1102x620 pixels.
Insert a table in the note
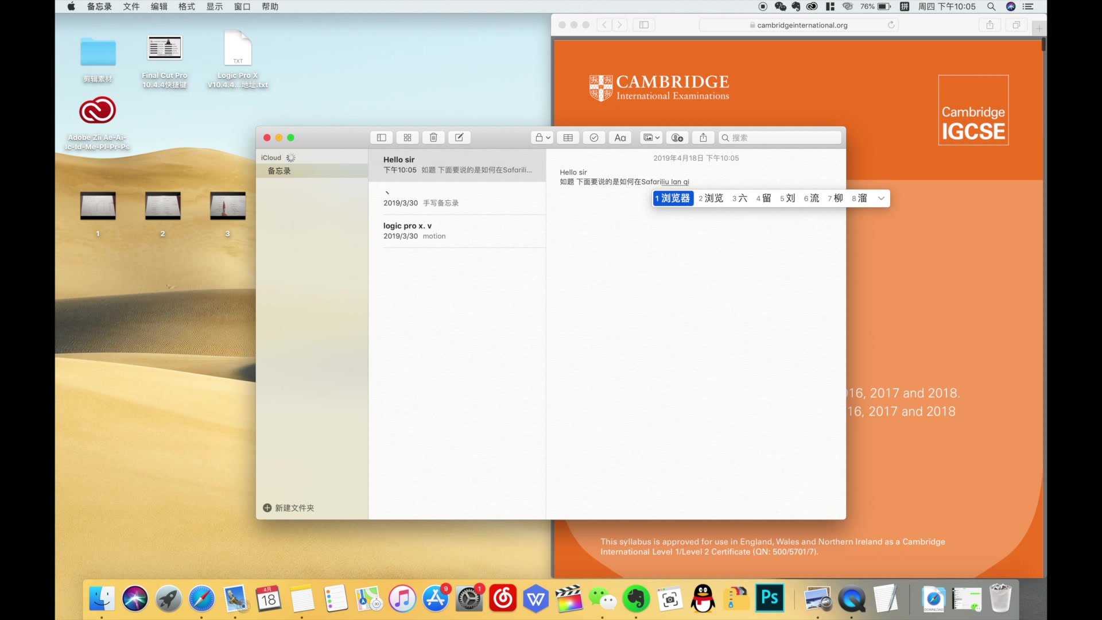click(568, 138)
